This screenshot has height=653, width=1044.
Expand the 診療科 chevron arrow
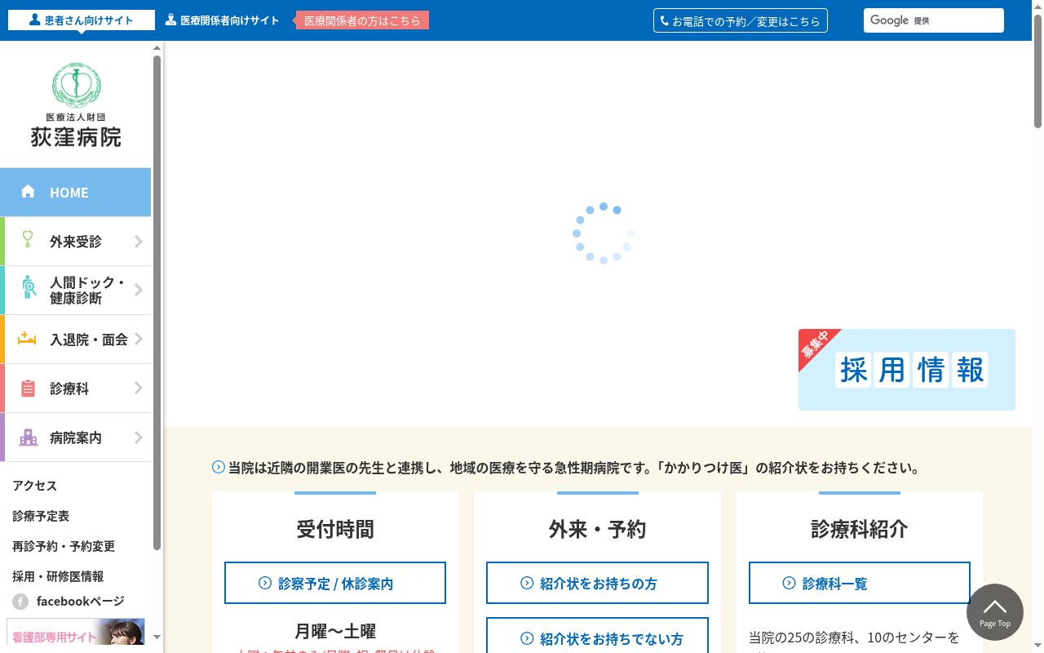(x=138, y=388)
